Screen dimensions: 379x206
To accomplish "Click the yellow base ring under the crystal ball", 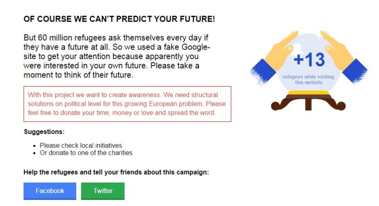I will click(x=308, y=94).
